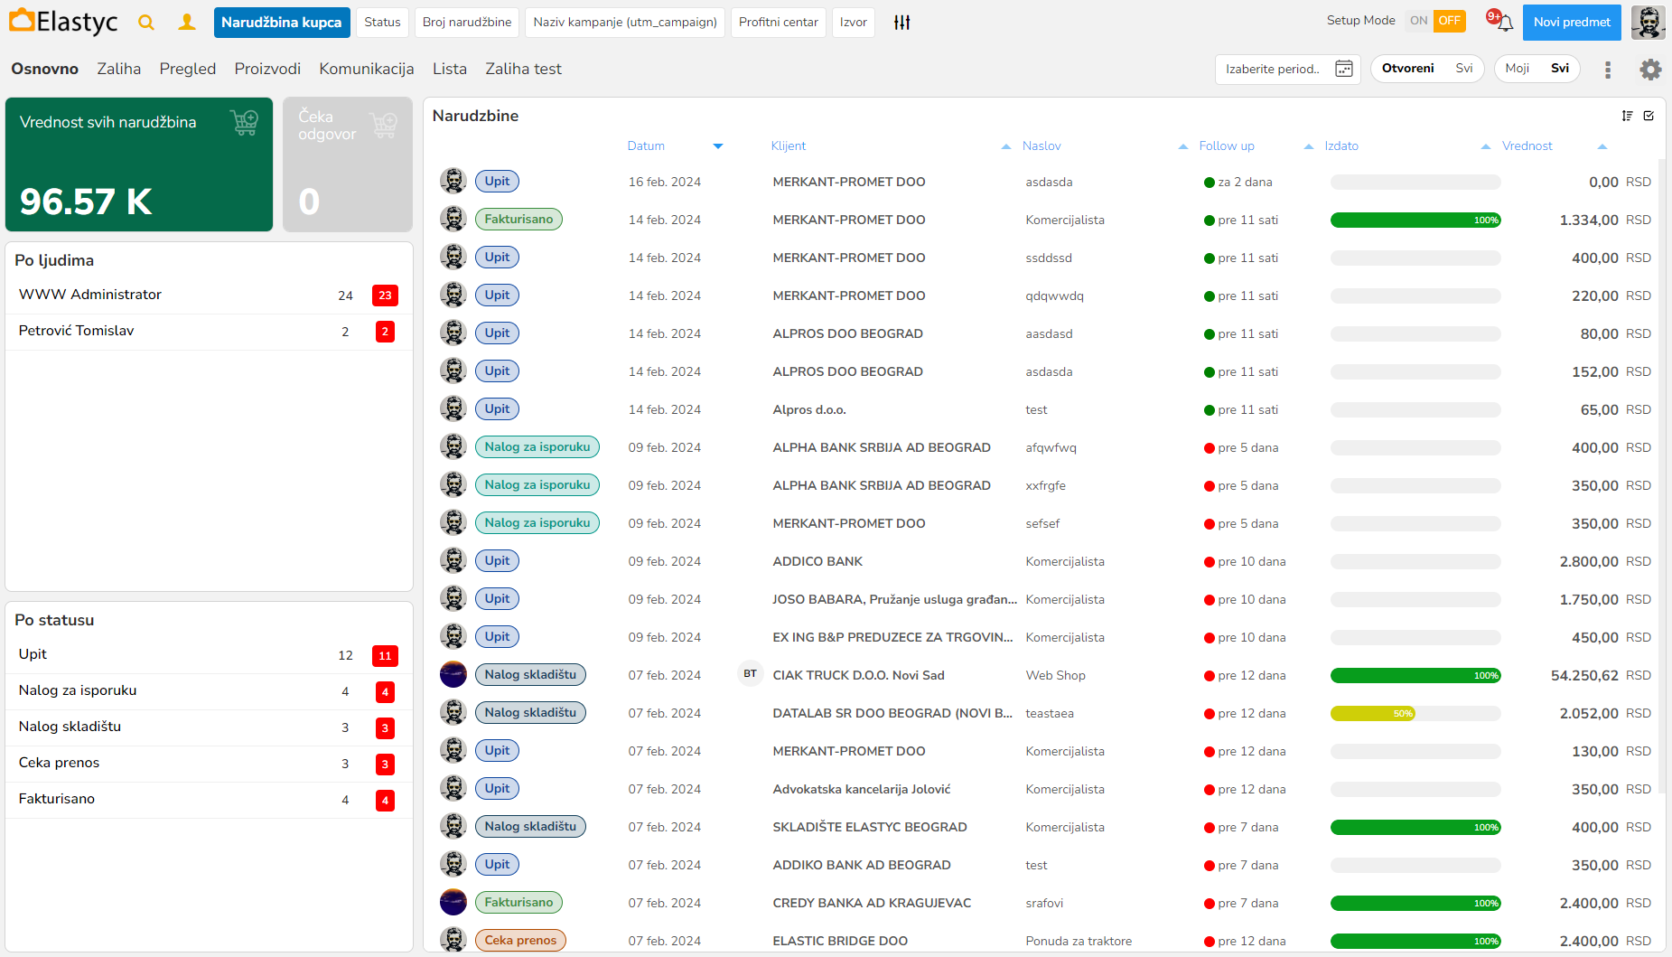Click the Elastyc logo
The height and width of the screenshot is (957, 1672).
[x=63, y=22]
